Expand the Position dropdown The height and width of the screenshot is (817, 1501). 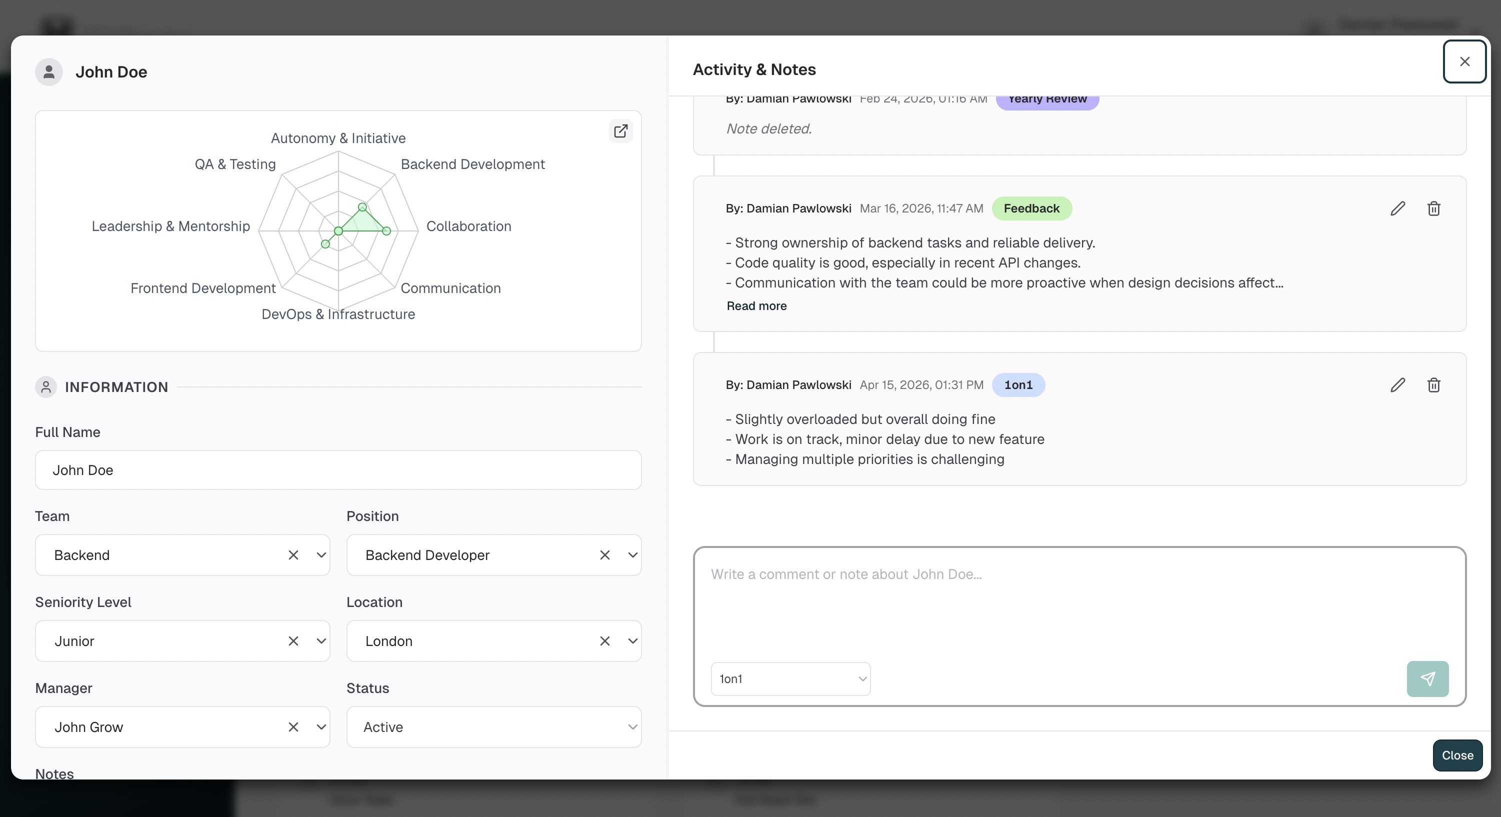(632, 555)
